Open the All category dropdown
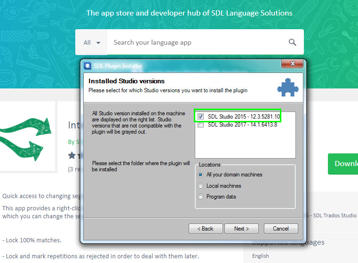 92,42
